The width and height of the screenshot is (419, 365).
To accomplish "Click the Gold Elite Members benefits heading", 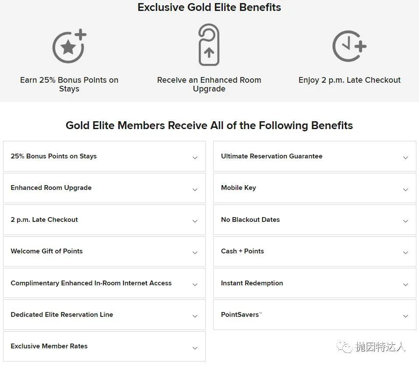I will [209, 126].
